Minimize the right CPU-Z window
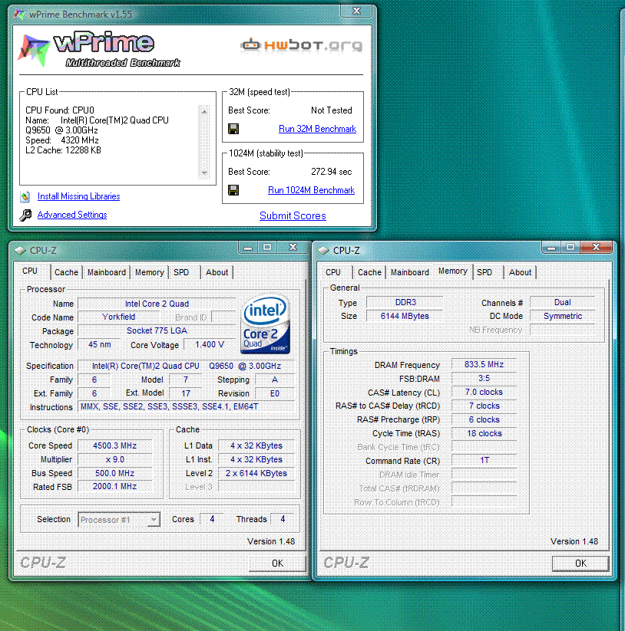The image size is (625, 631). click(x=551, y=248)
